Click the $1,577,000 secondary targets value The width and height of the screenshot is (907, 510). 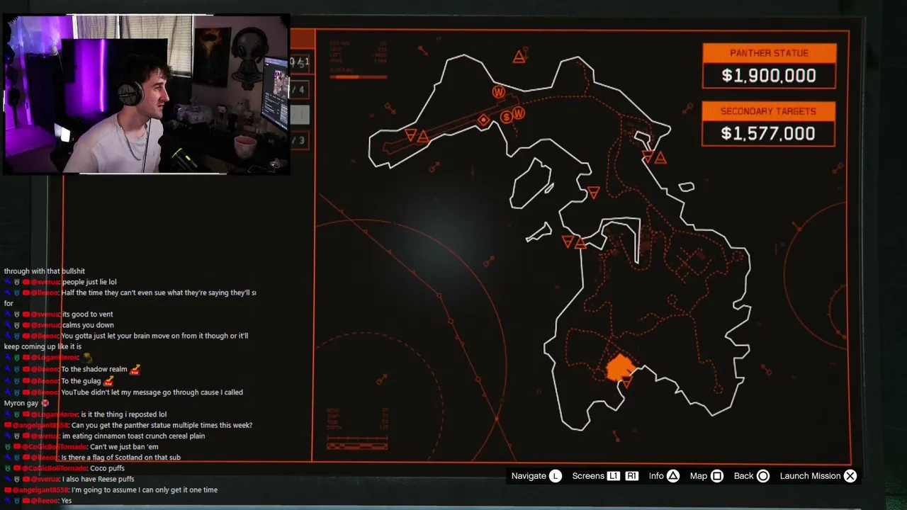[768, 134]
